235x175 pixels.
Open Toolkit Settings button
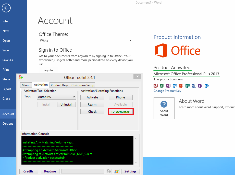click(130, 171)
